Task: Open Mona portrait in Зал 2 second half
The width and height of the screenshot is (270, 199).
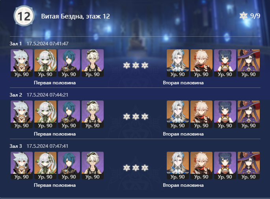Action: (249, 114)
